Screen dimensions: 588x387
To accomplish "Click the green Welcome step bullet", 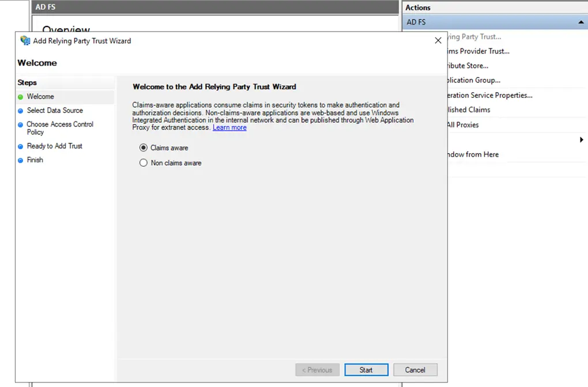I will pos(21,97).
